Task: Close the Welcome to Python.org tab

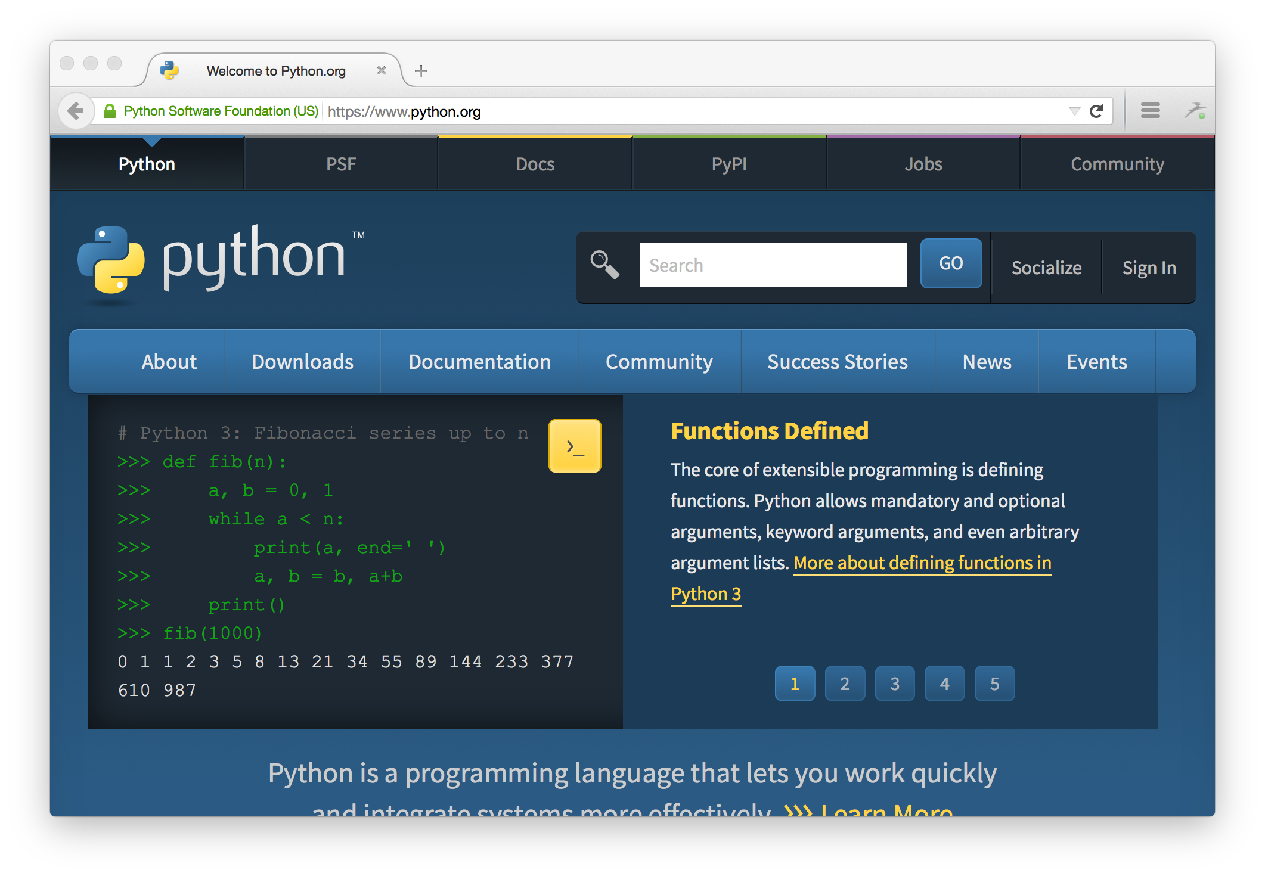Action: point(382,70)
